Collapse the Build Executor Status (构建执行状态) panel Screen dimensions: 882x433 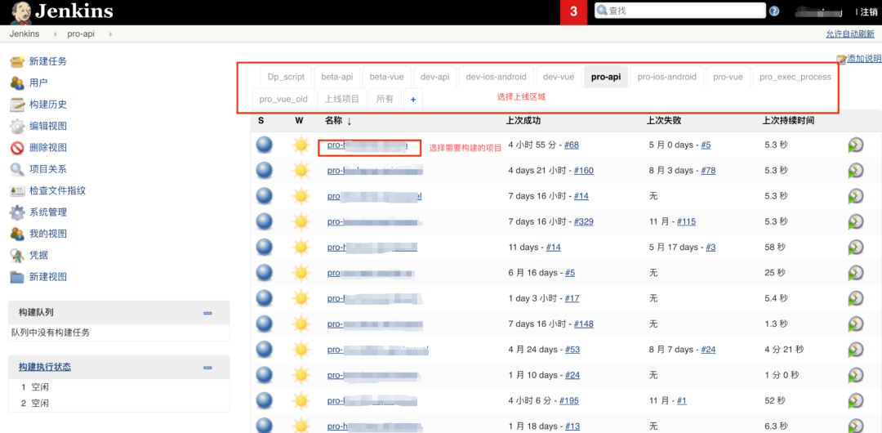point(207,368)
